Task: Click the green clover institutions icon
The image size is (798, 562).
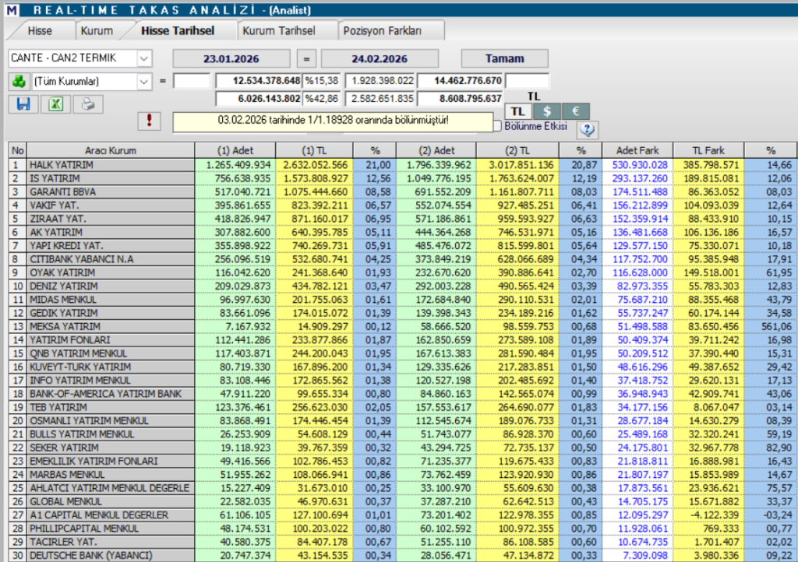Action: tap(18, 81)
